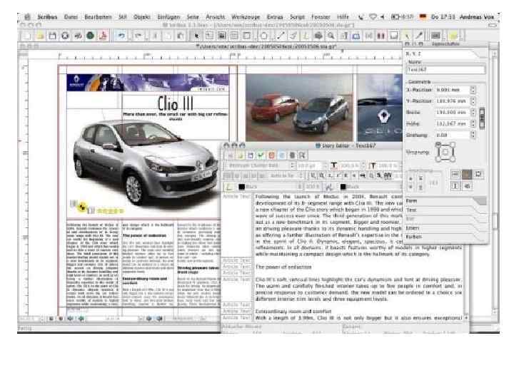This screenshot has width=514, height=385.
Task: Expand the Form section in Properties panel
Action: tap(445, 201)
